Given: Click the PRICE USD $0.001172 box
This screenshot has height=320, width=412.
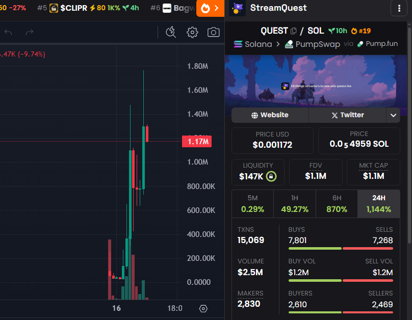Looking at the screenshot, I should coord(272,141).
